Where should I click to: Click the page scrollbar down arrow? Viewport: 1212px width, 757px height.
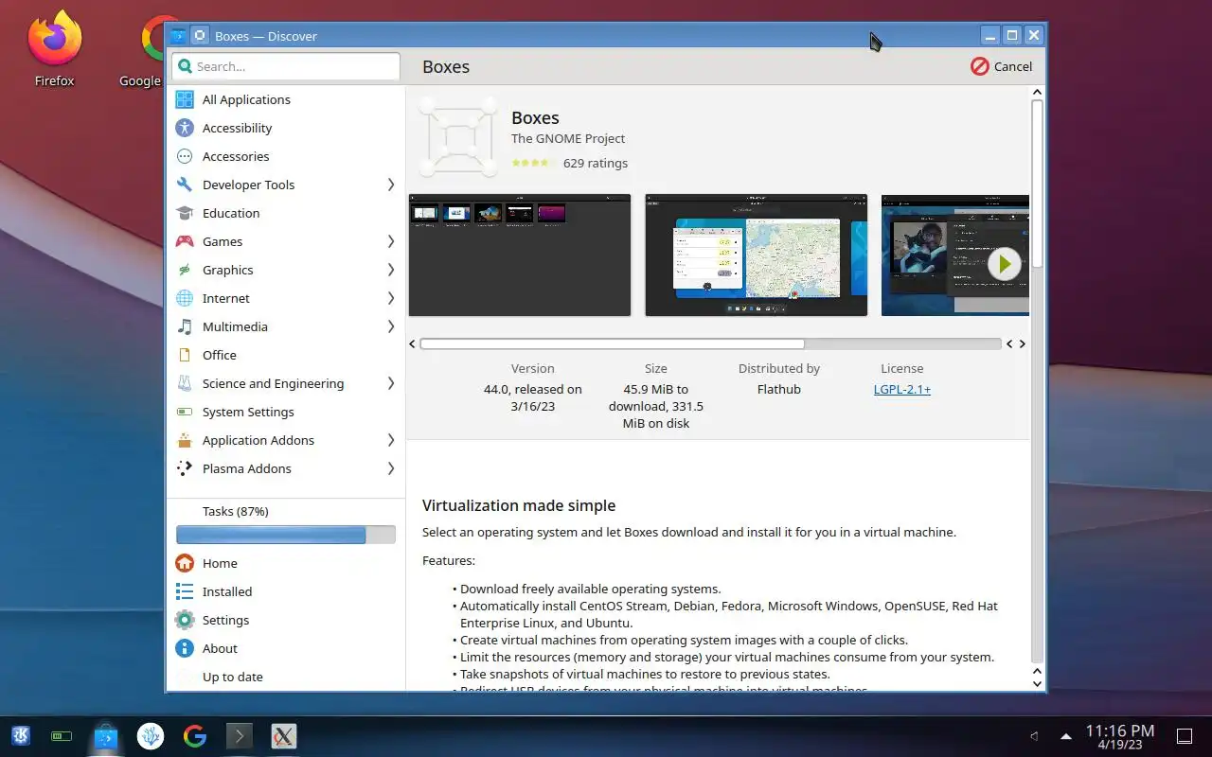tap(1037, 683)
